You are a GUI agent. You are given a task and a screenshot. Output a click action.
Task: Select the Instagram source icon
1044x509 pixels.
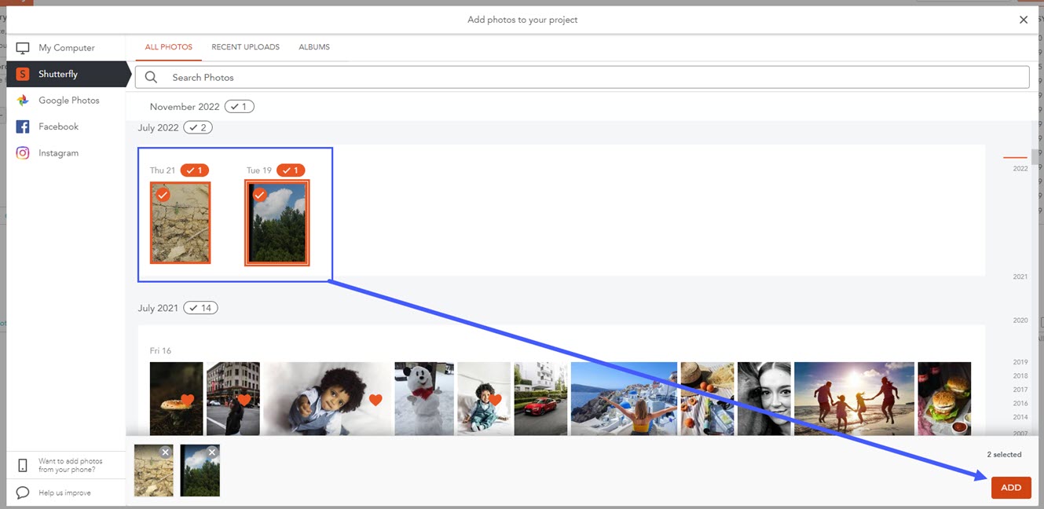(x=23, y=153)
